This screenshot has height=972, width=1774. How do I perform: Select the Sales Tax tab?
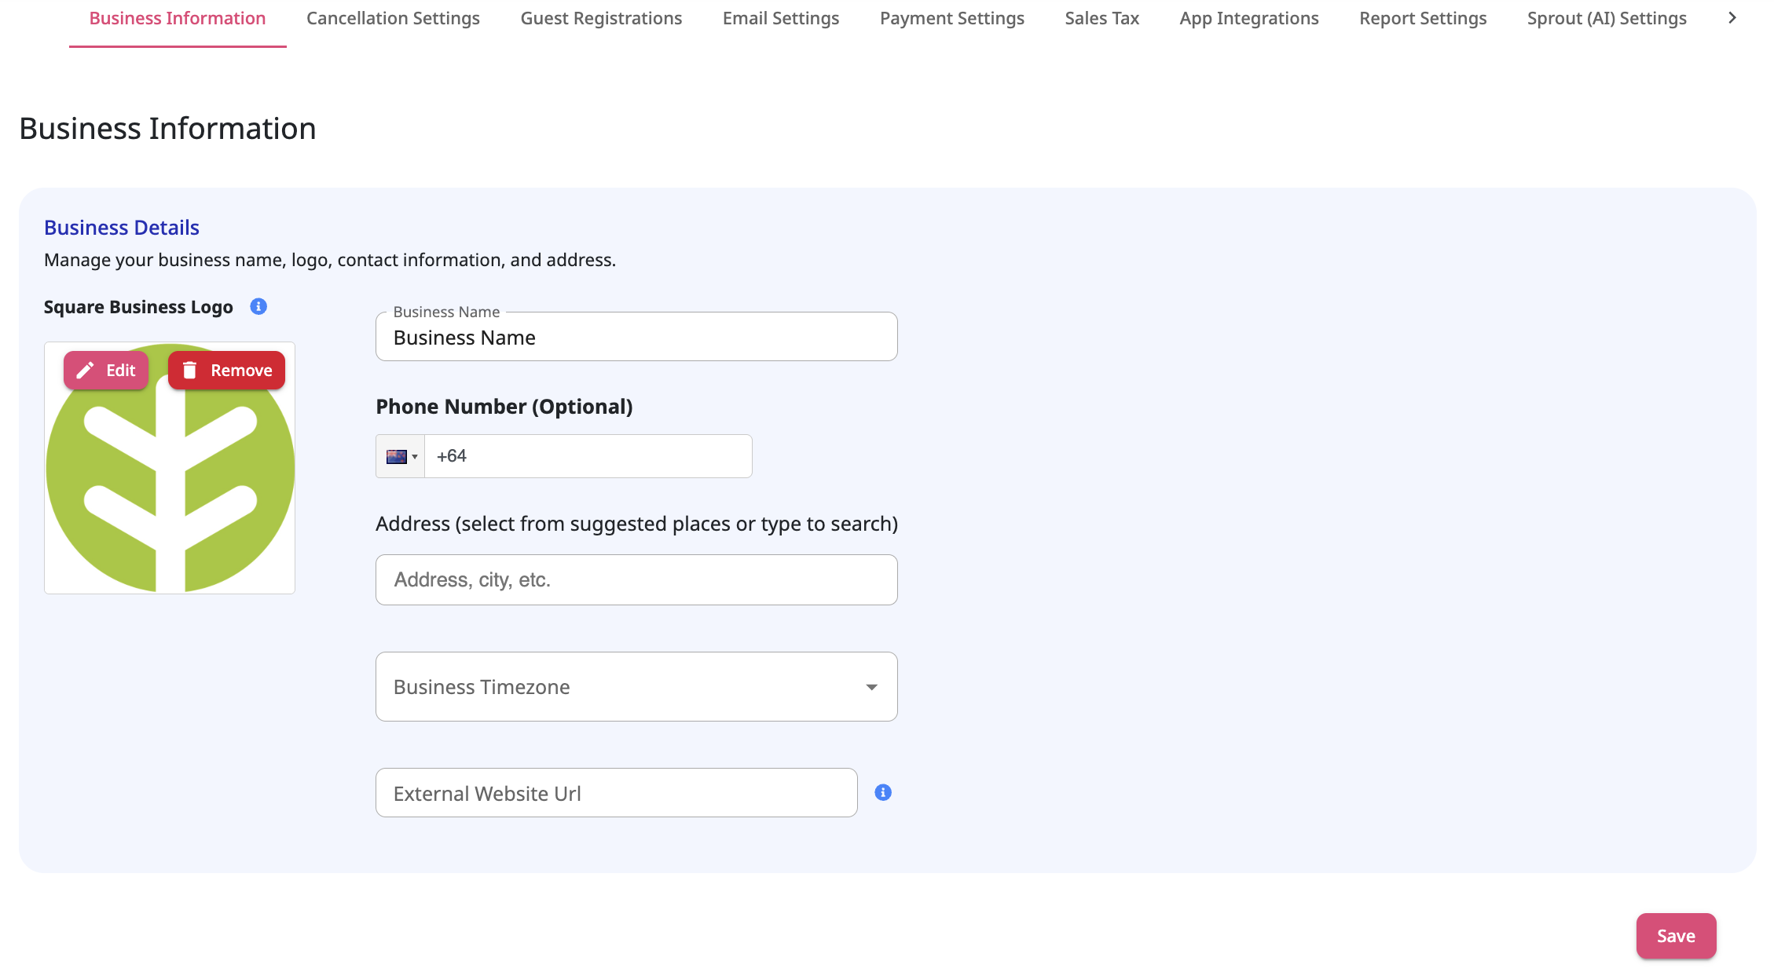coord(1101,19)
